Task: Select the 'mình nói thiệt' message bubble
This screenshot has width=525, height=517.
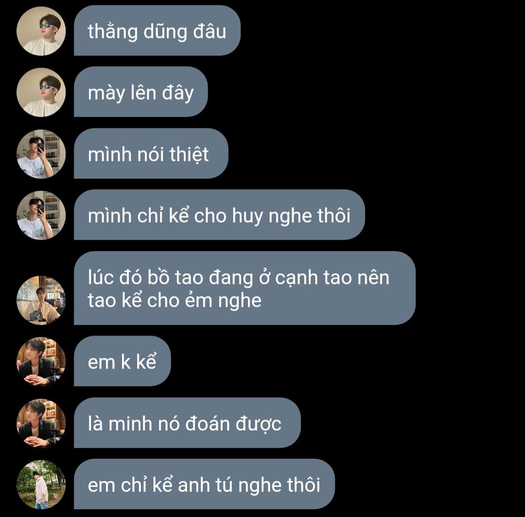Action: pos(151,154)
